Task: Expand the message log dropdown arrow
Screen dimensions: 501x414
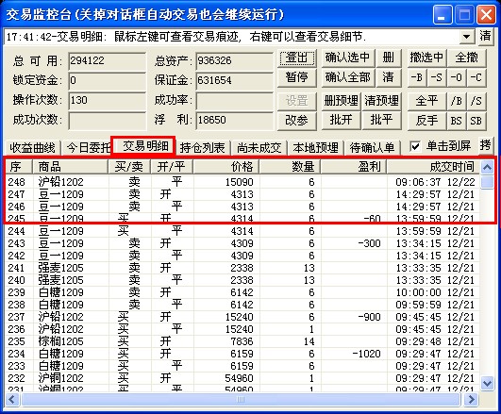Action: pos(467,37)
